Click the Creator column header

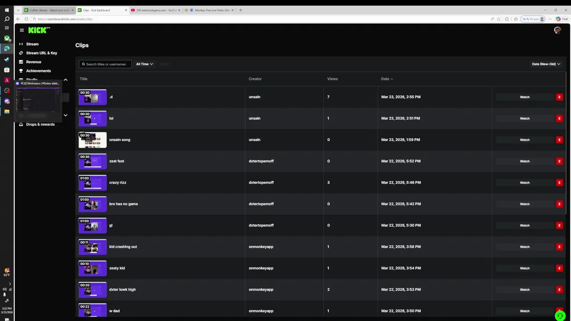[x=255, y=79]
